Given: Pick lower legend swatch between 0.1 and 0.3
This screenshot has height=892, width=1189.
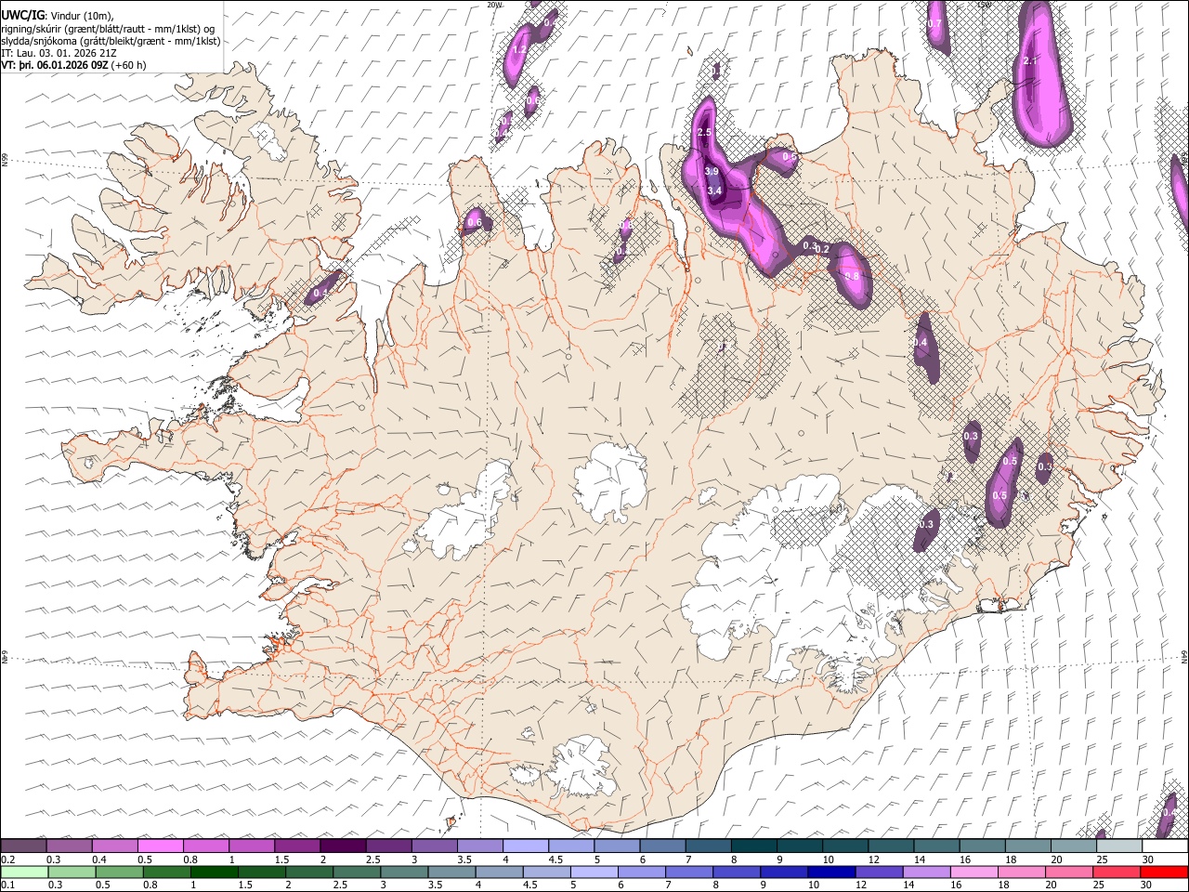Looking at the screenshot, I should (24, 872).
